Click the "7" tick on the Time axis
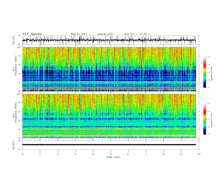The width and height of the screenshot is (224, 173). pos(146,154)
